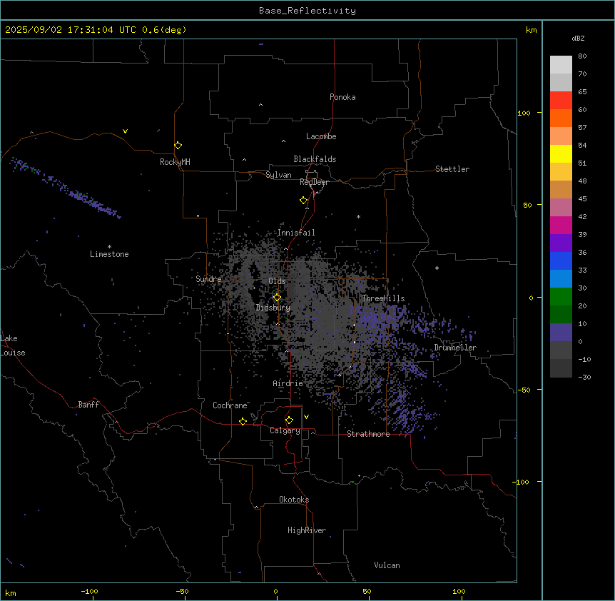
Task: Click the yellow V marker northwest of RockyMH
Action: tap(125, 131)
